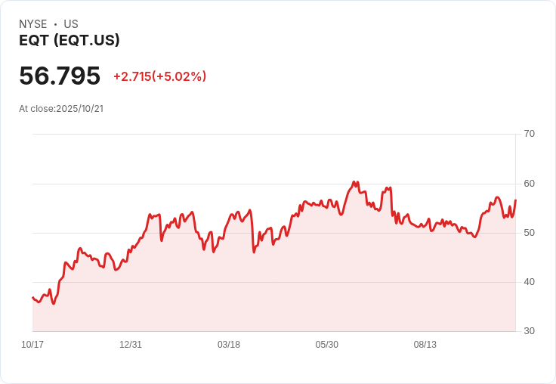Click the current price 56.795
This screenshot has width=556, height=384.
point(60,76)
